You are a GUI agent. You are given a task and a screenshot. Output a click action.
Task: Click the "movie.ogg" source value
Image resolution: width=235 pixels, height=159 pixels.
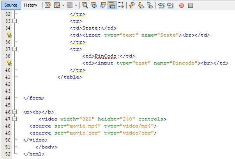tap(84, 133)
